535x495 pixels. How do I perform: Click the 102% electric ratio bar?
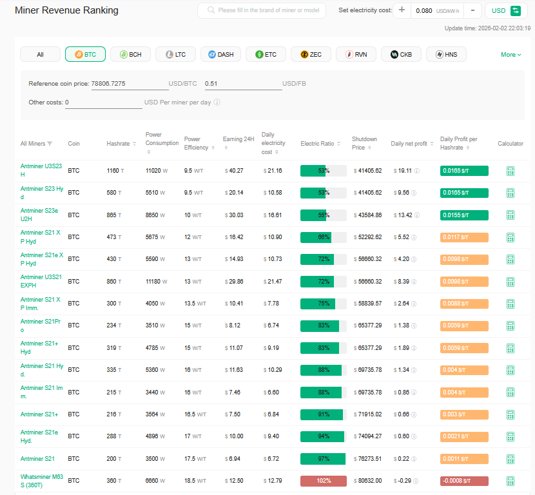pos(323,481)
